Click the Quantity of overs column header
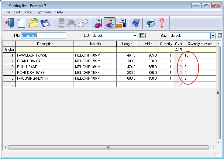Screen dimensions: 224x159 200,44
